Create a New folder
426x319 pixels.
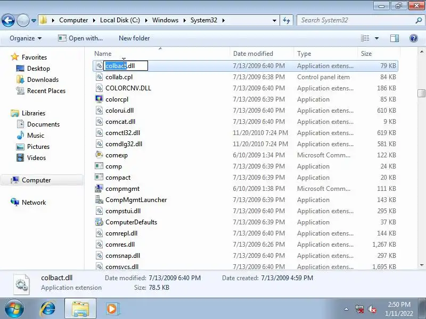point(134,38)
